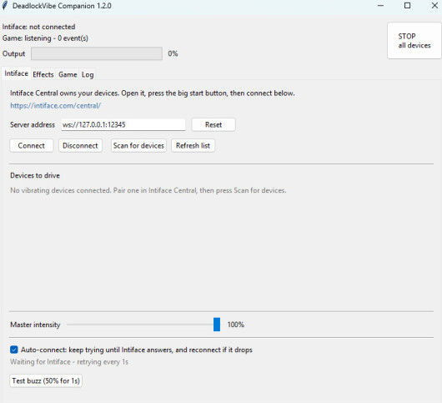Open the intiface.com/central link
This screenshot has width=442, height=403.
click(x=56, y=106)
